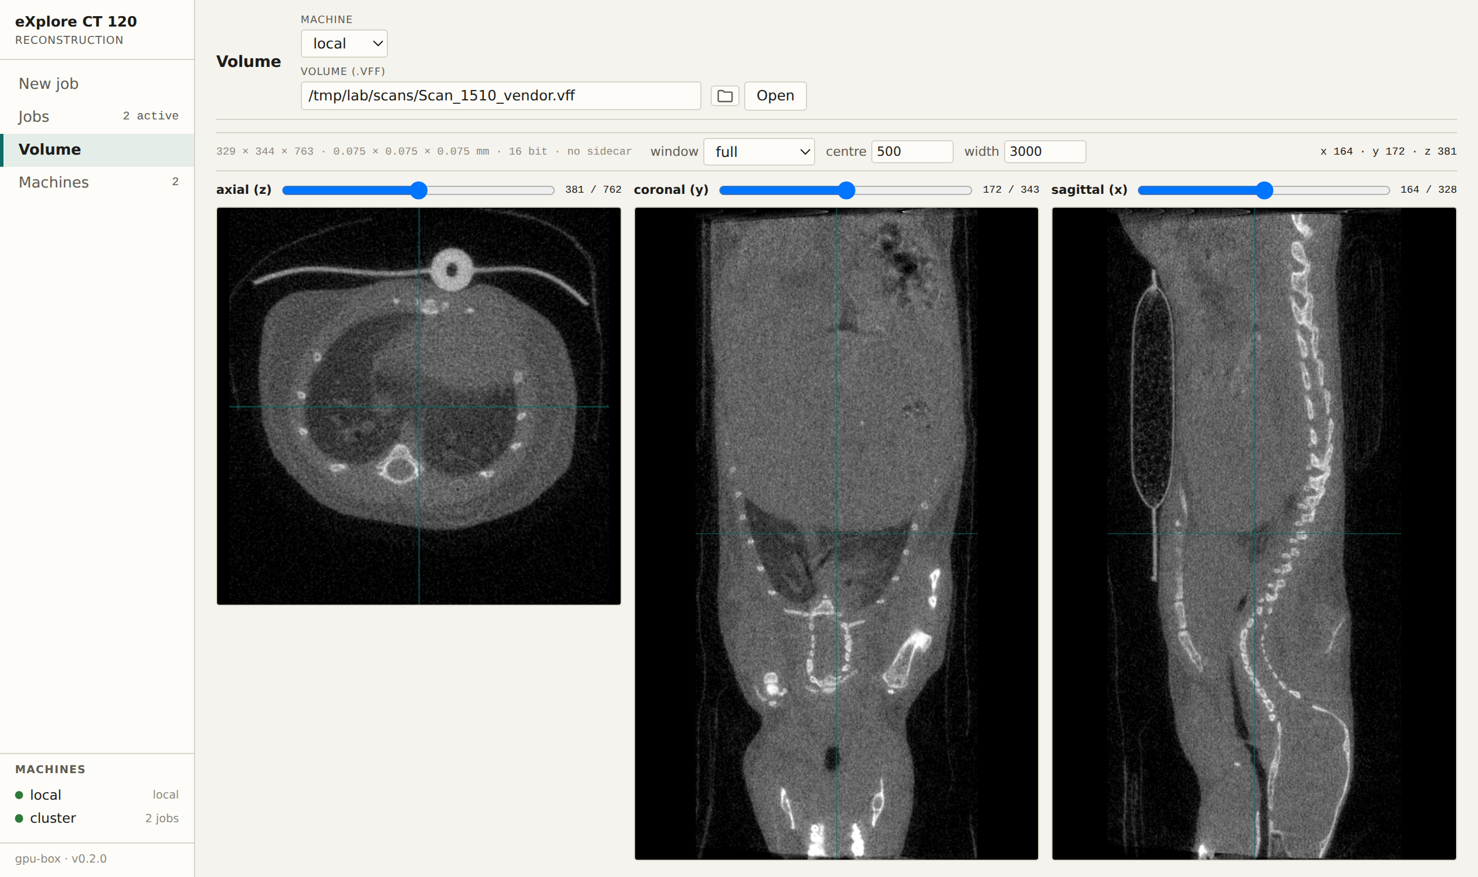The height and width of the screenshot is (877, 1478).
Task: Select the Volume sidebar item
Action: coord(97,149)
